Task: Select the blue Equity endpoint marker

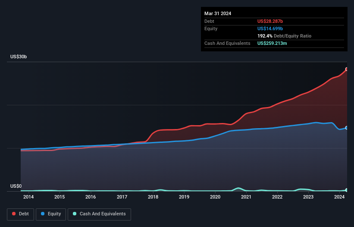Action: pos(347,128)
